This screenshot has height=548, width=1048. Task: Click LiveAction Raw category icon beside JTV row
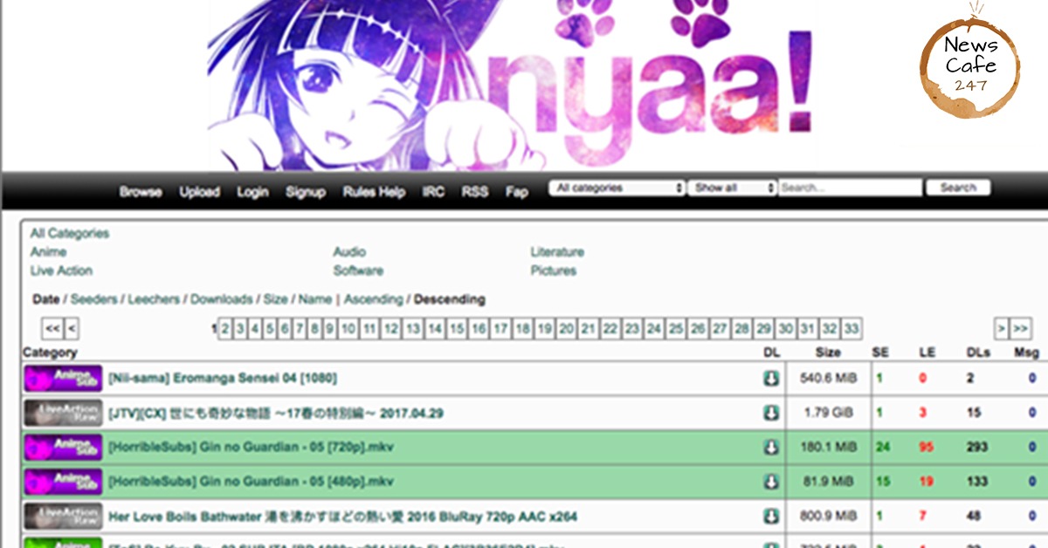63,413
